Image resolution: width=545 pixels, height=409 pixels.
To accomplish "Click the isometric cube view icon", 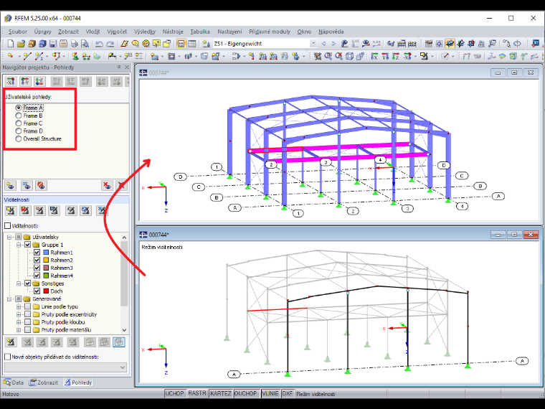I will pos(350,56).
